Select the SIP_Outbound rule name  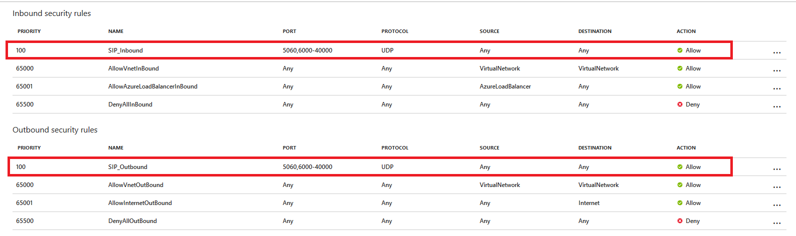128,167
